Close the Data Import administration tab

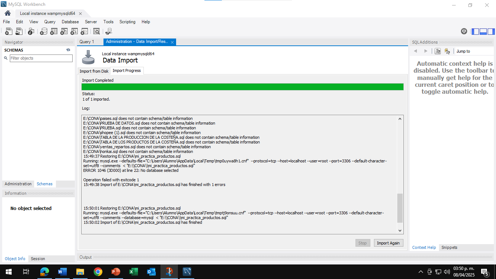tap(172, 42)
